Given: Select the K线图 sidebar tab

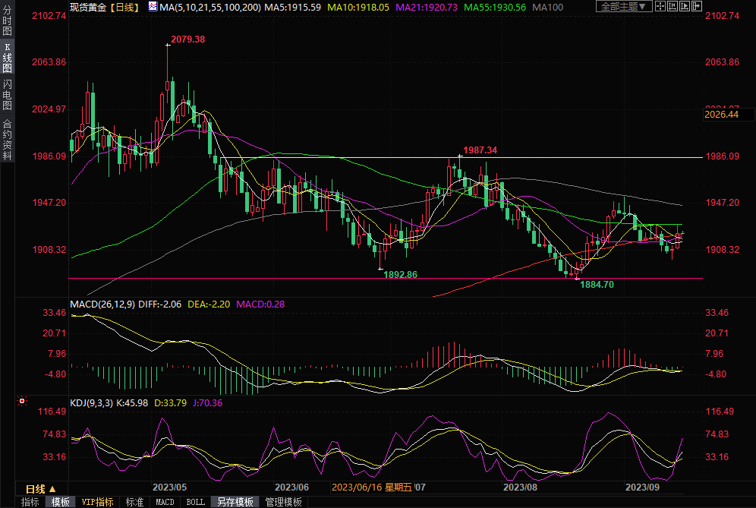Looking at the screenshot, I should pyautogui.click(x=7, y=58).
